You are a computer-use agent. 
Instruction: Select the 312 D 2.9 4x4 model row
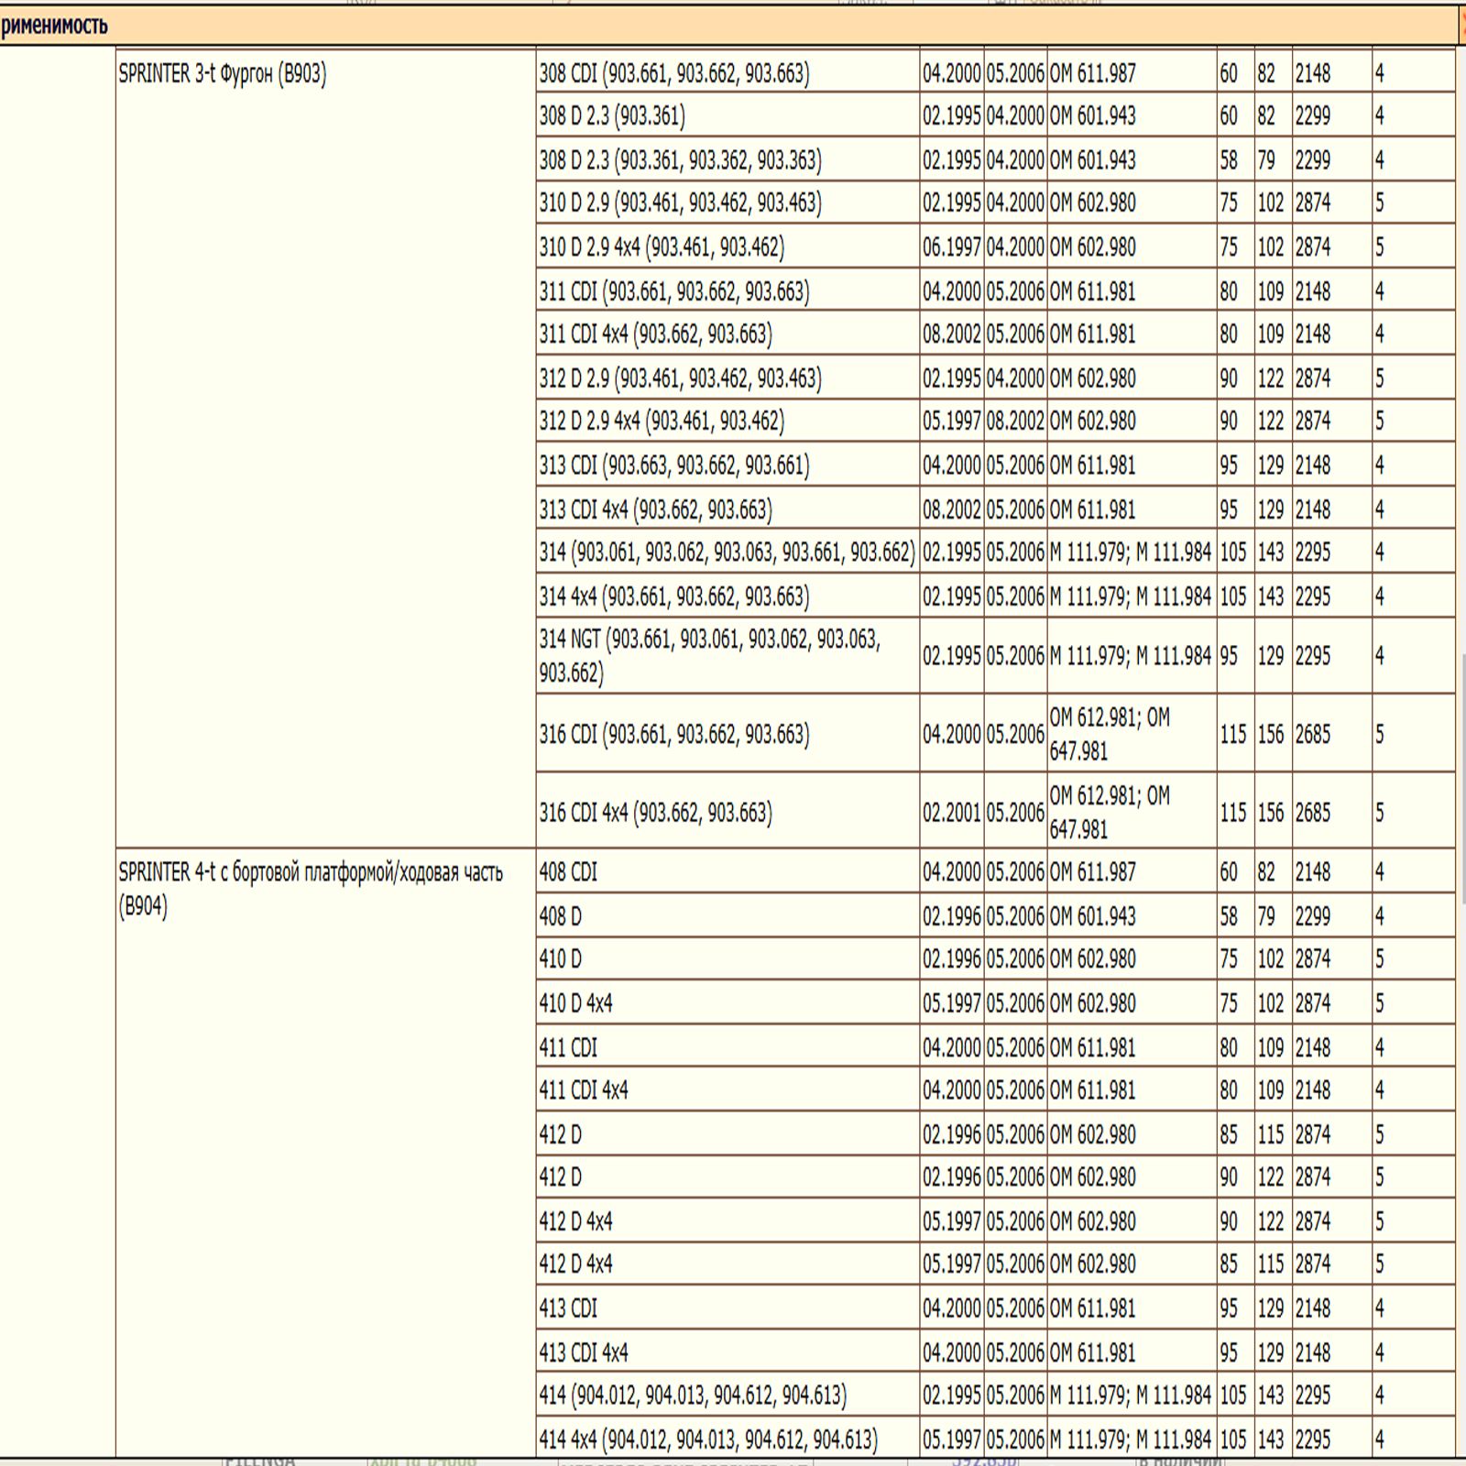662,421
